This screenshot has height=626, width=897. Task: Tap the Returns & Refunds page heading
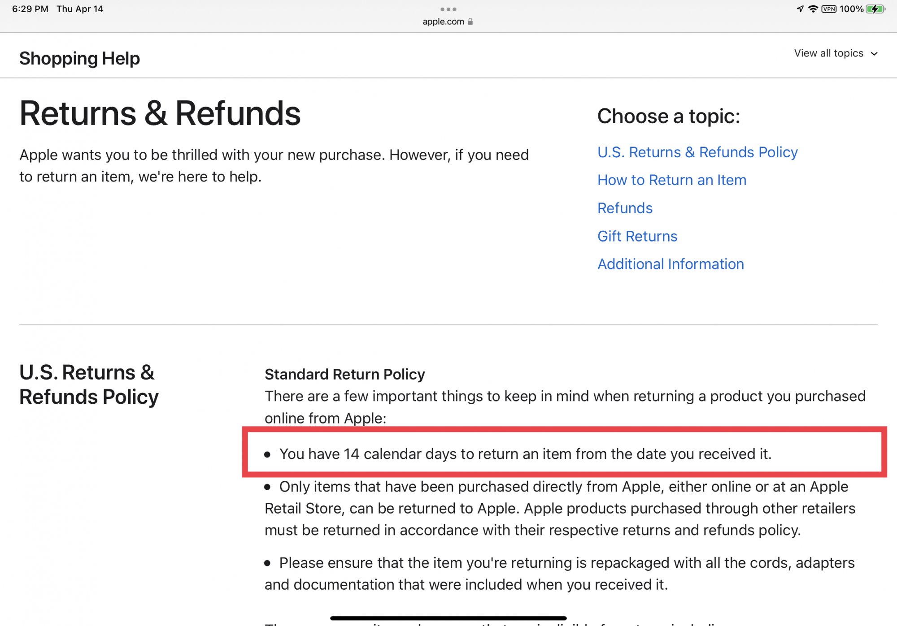(160, 113)
